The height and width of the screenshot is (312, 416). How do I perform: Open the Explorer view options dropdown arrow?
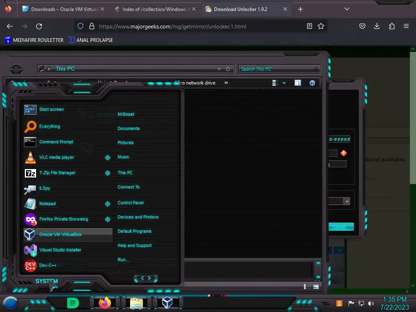[284, 83]
